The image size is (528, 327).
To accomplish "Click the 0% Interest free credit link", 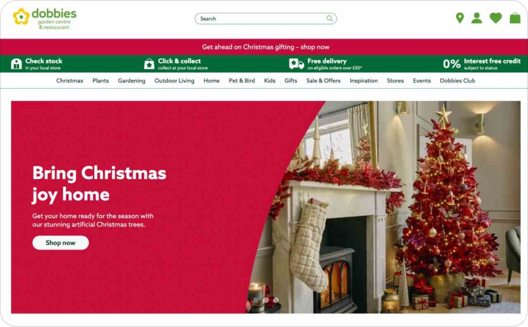I will (482, 63).
